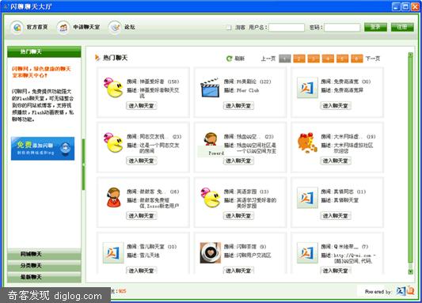Viewport: 422px width, 303px height.
Task: Click the red-shirt operator avatar in the 16-member room
Action: [113, 198]
